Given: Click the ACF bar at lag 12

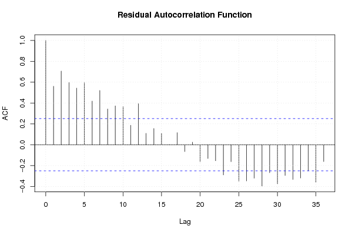Looking at the screenshot, I should click(139, 124).
